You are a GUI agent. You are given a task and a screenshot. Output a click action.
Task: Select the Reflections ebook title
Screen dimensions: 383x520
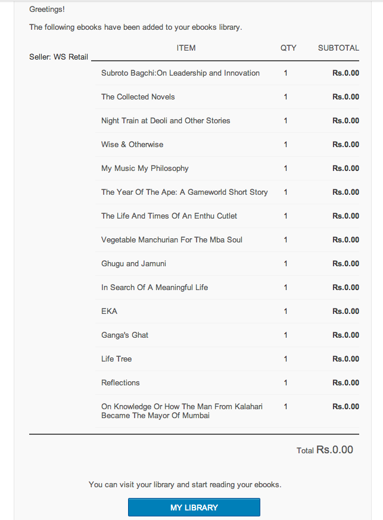point(120,383)
